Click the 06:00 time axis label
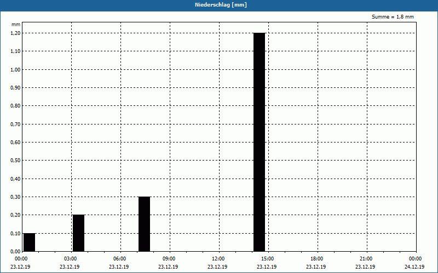Screen dimensions: 438x273 [119, 259]
